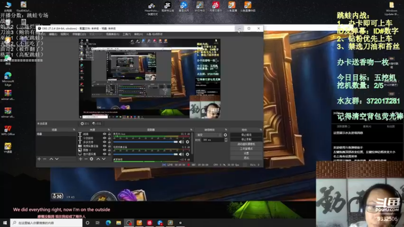Viewport: 404px width, 227px height.
Task: Click the Windows taskbar search box
Action: coord(46,222)
